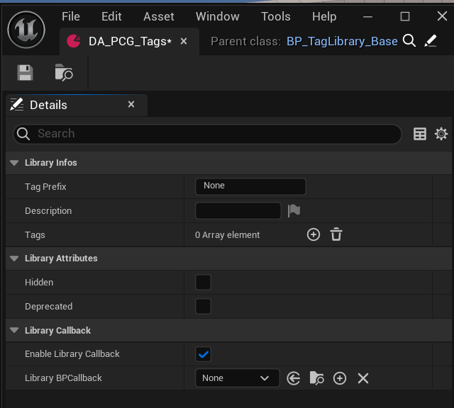Collapse the Library Infos section
454x408 pixels.
[14, 163]
